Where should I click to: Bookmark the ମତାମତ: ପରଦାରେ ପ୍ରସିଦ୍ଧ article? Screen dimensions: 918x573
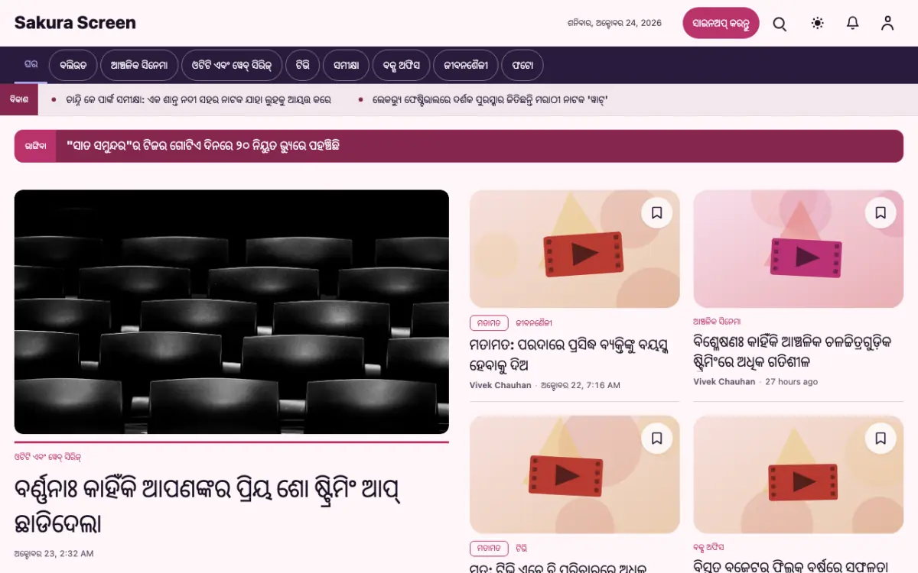[656, 213]
